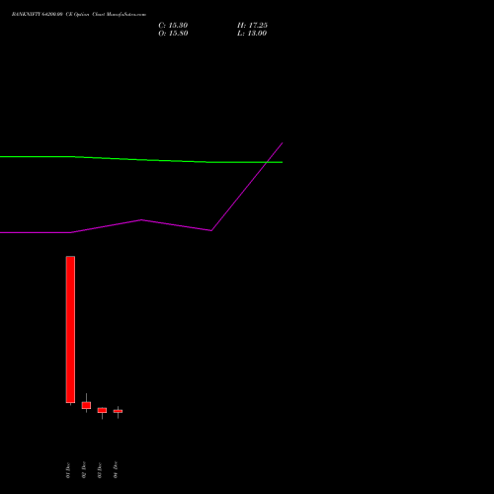Click the purple moving average line
The height and width of the screenshot is (494, 494).
[x=141, y=220]
